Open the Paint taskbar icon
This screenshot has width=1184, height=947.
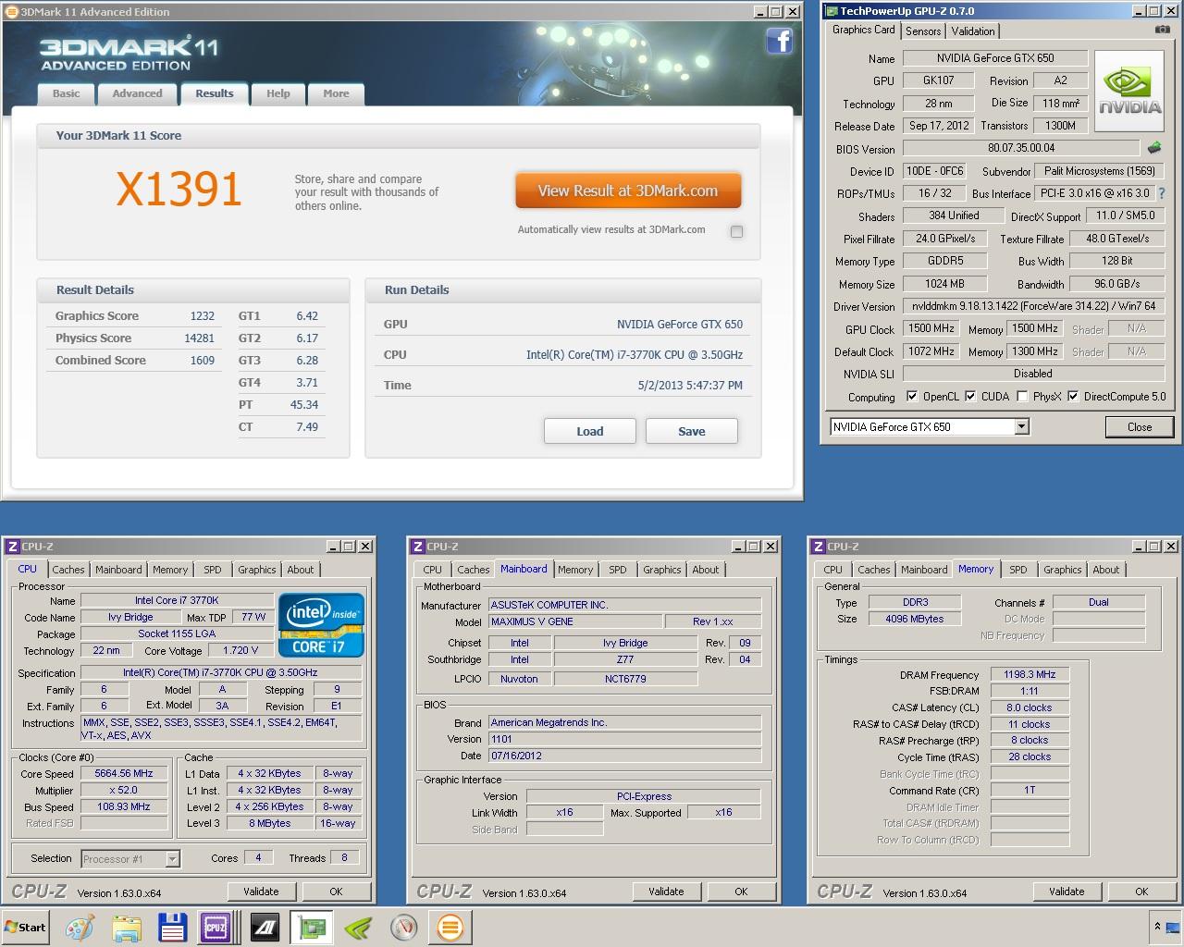[80, 928]
